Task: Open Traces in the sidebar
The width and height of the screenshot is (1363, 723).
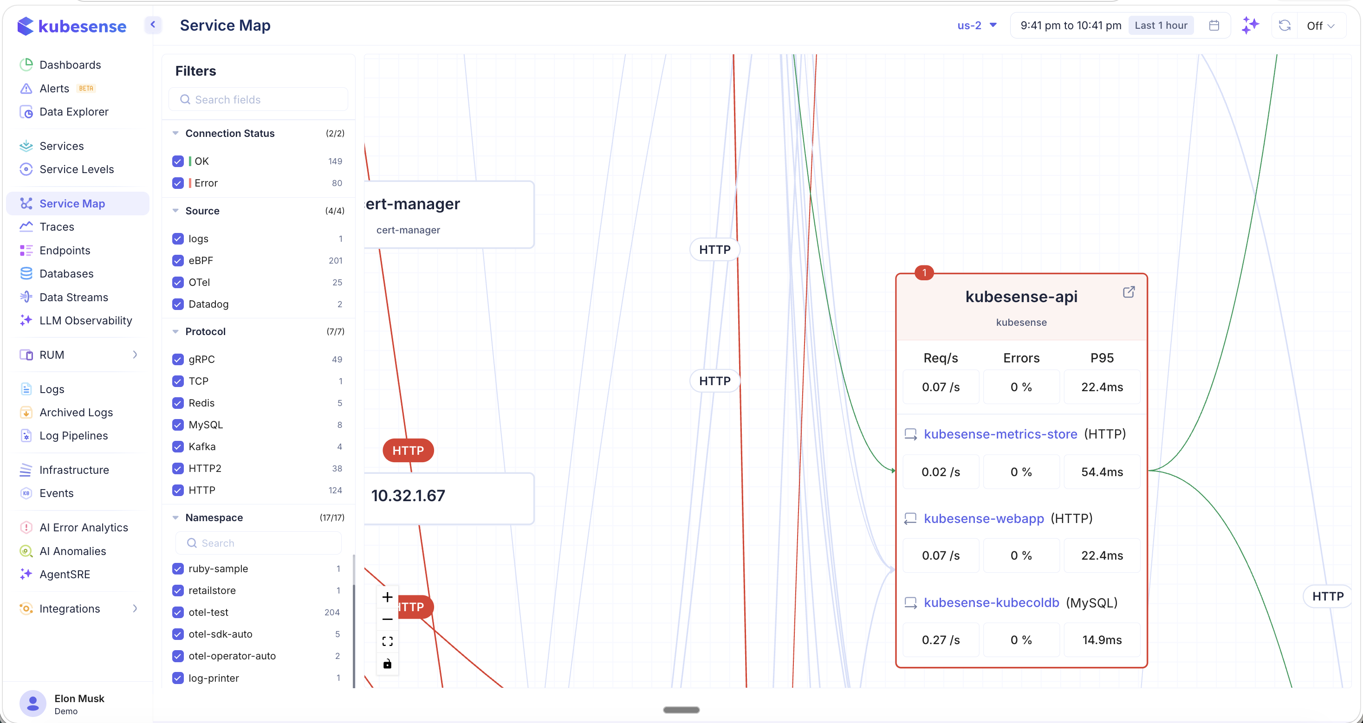Action: (x=57, y=227)
